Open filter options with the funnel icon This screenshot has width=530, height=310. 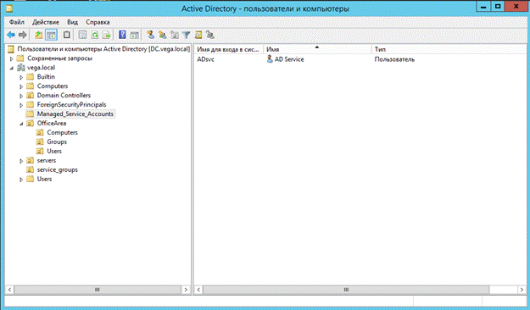pyautogui.click(x=187, y=35)
